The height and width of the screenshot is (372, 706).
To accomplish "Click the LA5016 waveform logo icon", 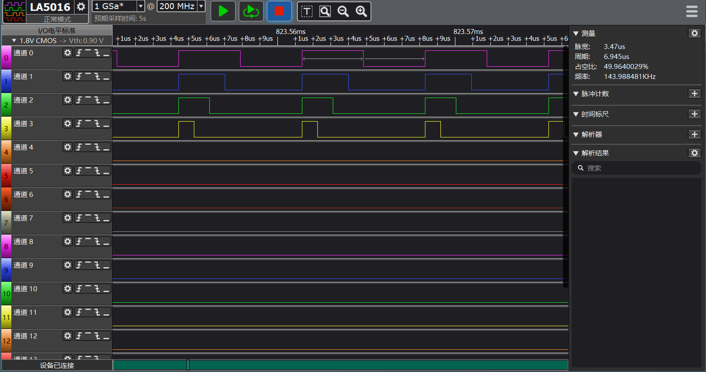I will [x=15, y=12].
